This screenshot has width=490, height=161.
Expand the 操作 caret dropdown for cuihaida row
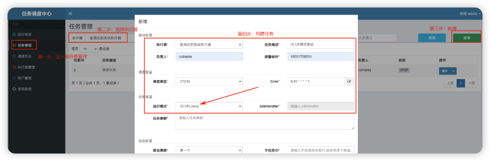tap(453, 71)
